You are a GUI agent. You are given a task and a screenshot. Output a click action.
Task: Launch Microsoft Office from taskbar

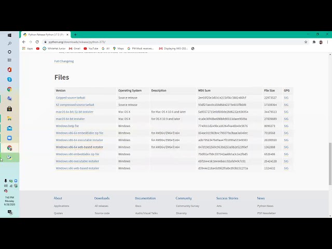pyautogui.click(x=9, y=70)
